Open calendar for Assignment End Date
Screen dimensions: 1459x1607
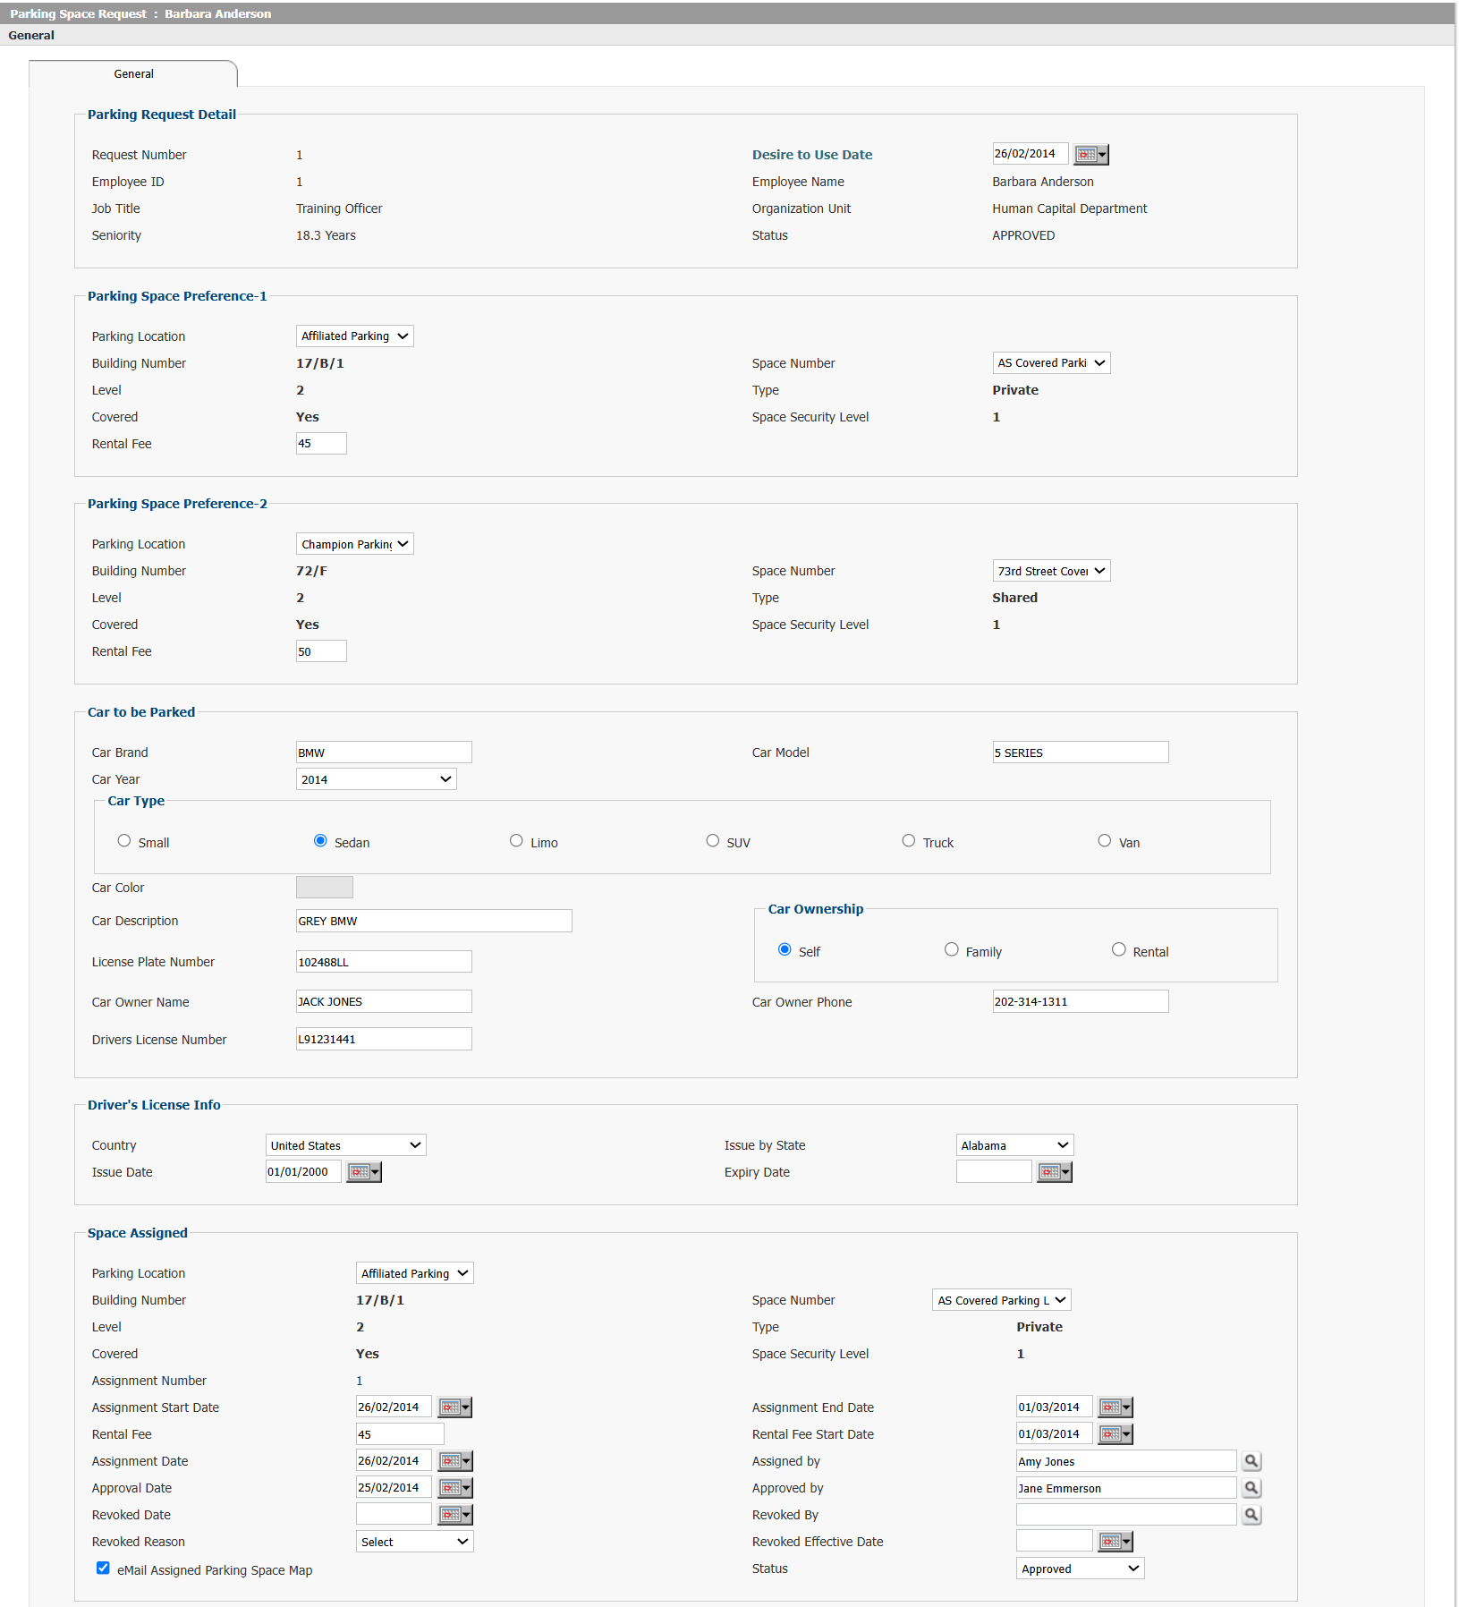coord(1115,1407)
